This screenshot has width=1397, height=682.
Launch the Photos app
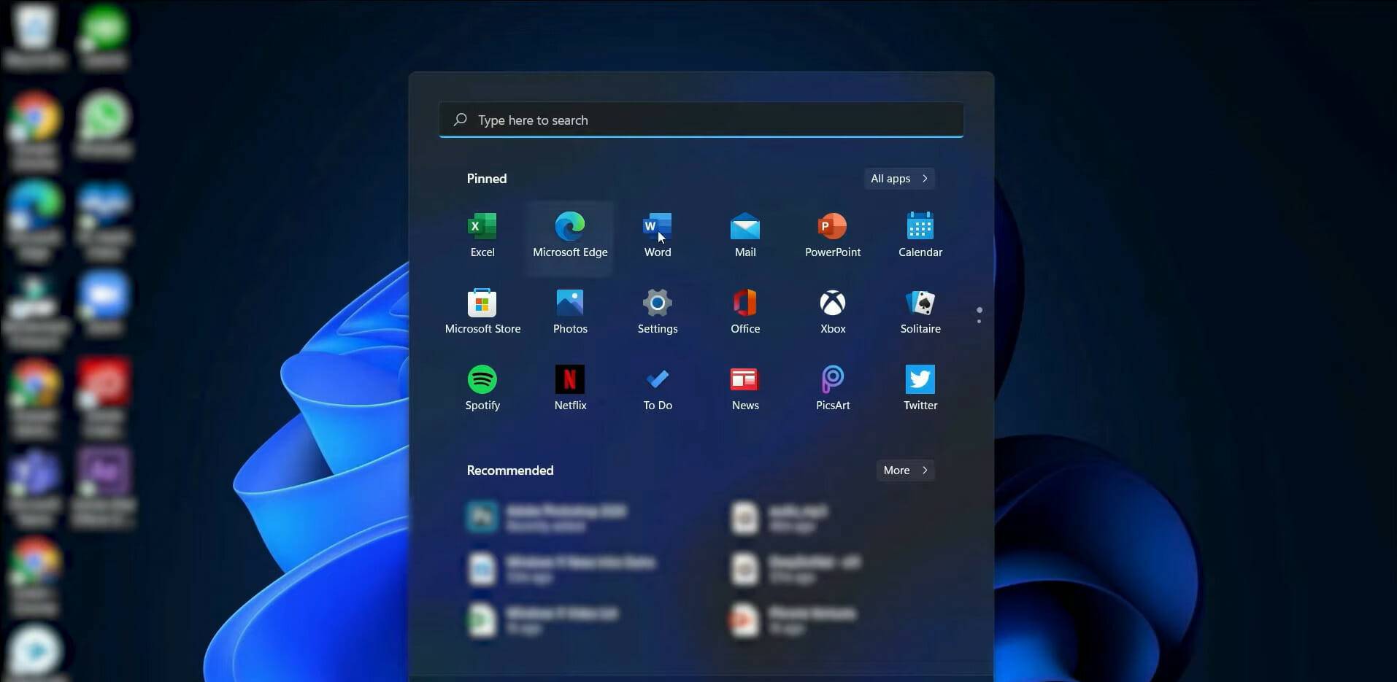click(x=570, y=310)
